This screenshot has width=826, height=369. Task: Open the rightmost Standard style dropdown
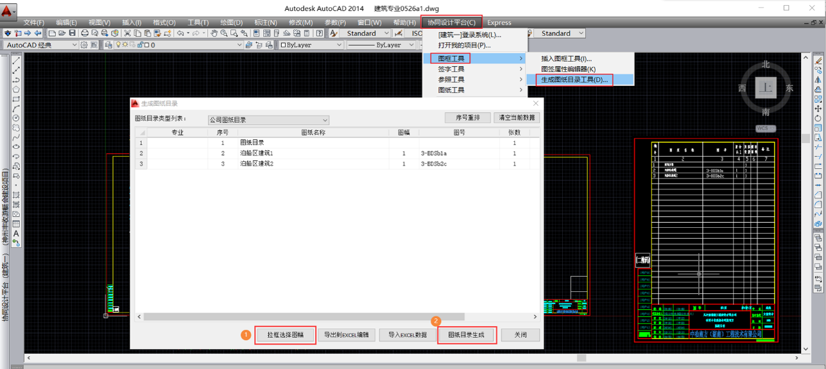[560, 33]
